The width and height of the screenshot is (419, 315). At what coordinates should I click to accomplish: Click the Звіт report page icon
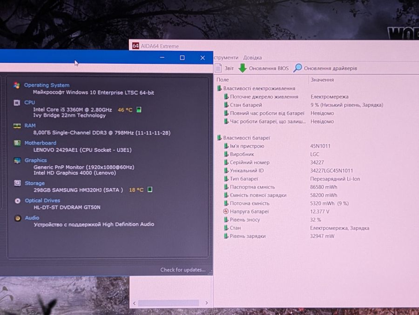pyautogui.click(x=218, y=68)
